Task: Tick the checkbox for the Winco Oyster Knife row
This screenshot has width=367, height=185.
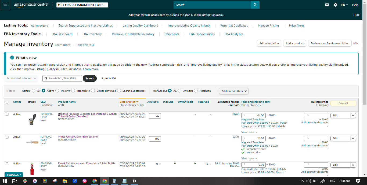Action: [7, 137]
